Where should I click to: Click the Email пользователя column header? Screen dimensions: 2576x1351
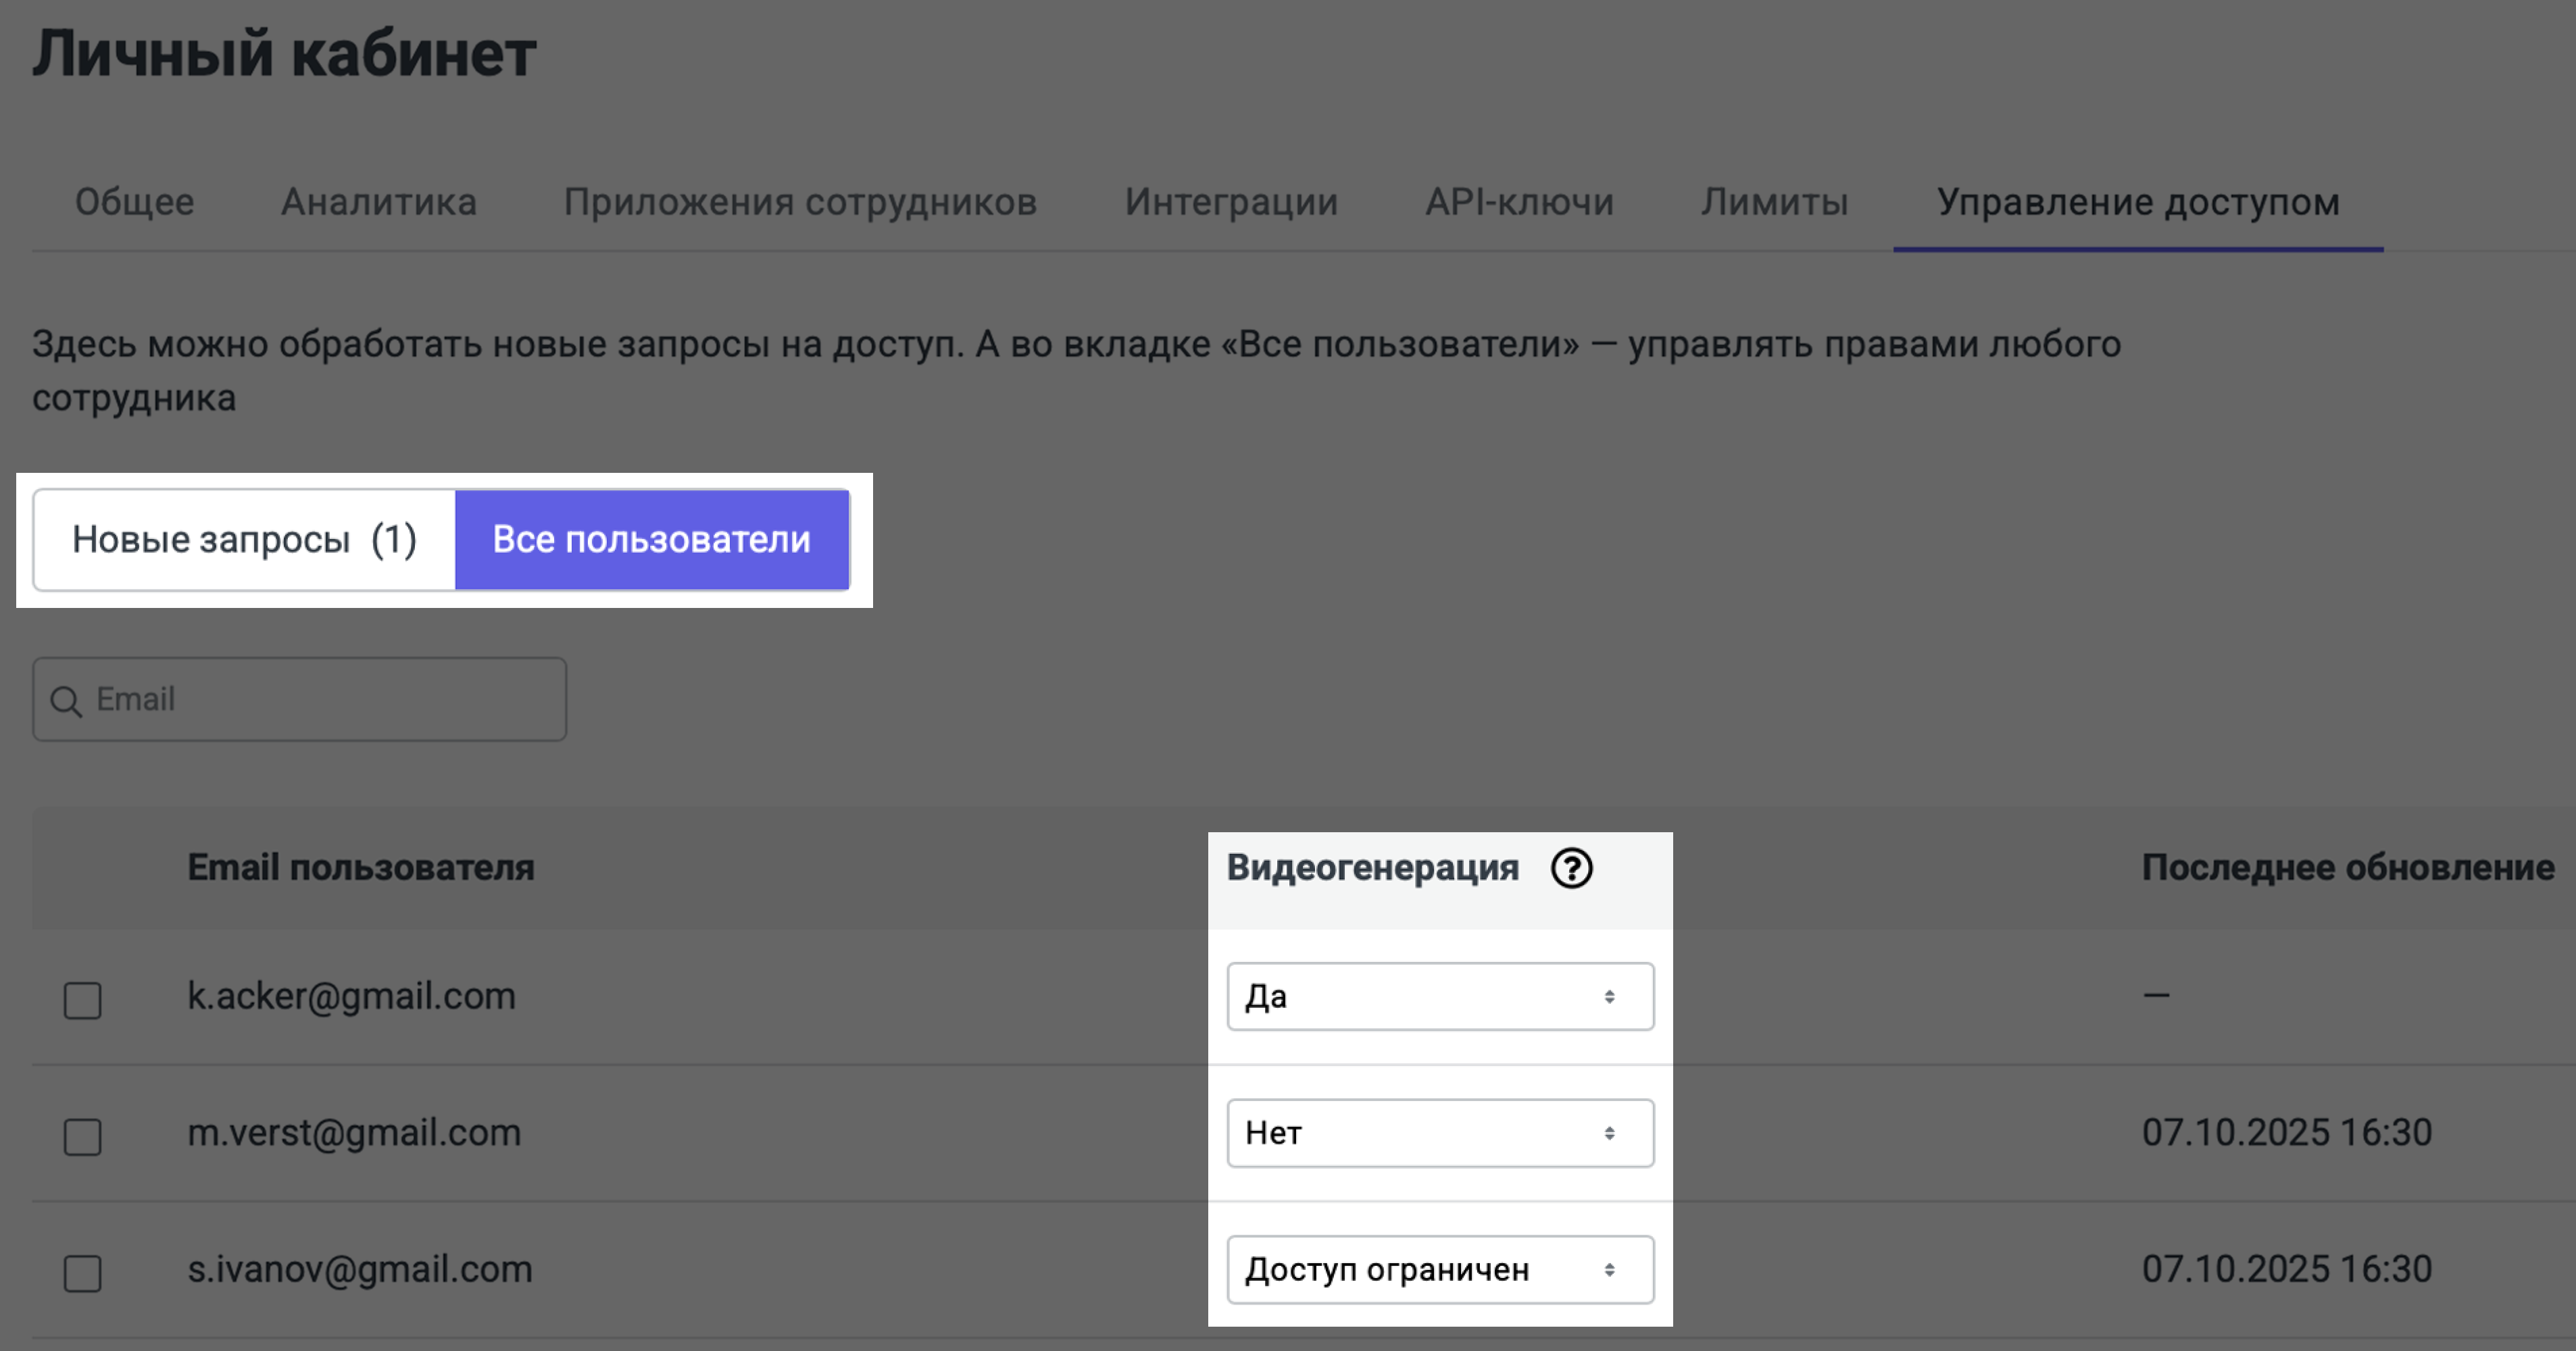(361, 867)
